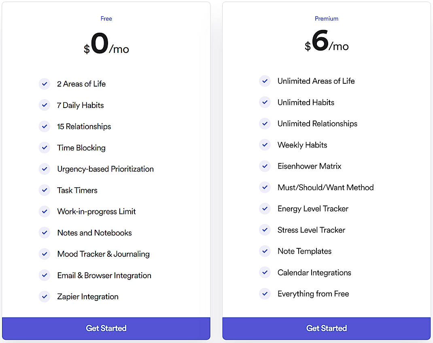Select the Free plan label
Screen dimensions: 433x343
[106, 18]
